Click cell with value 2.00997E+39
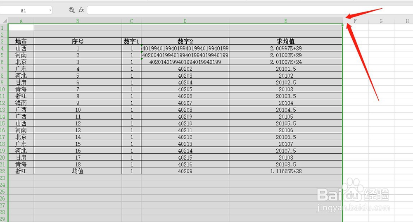 [x=286, y=48]
